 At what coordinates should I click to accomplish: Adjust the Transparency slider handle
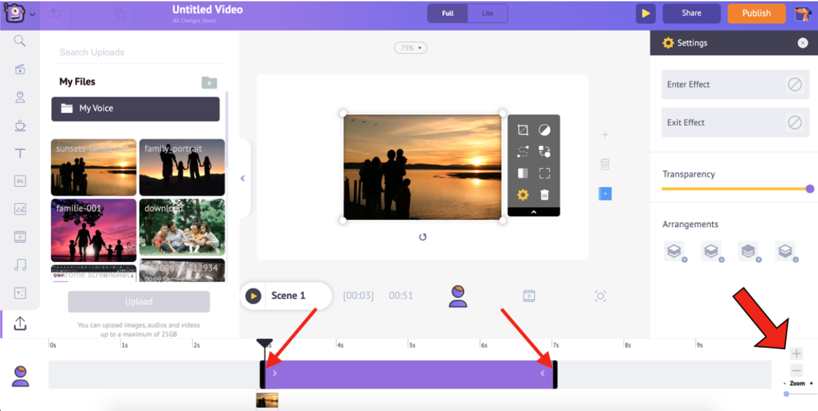[x=809, y=189]
